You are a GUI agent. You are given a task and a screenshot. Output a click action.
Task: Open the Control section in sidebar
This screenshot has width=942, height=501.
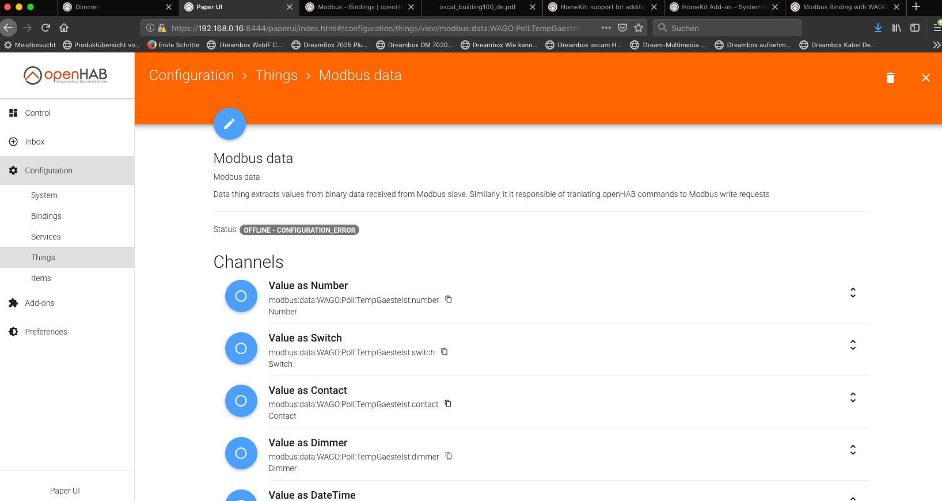(67, 113)
